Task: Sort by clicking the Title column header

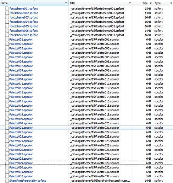Action: 72,3
